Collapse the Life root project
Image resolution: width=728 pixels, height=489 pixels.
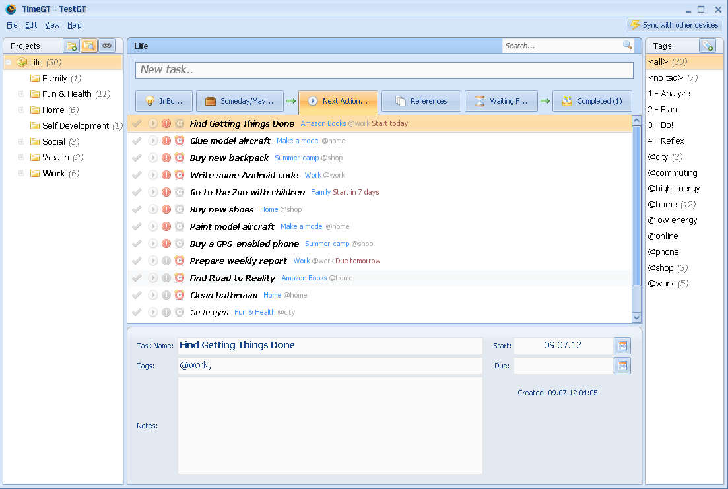9,63
